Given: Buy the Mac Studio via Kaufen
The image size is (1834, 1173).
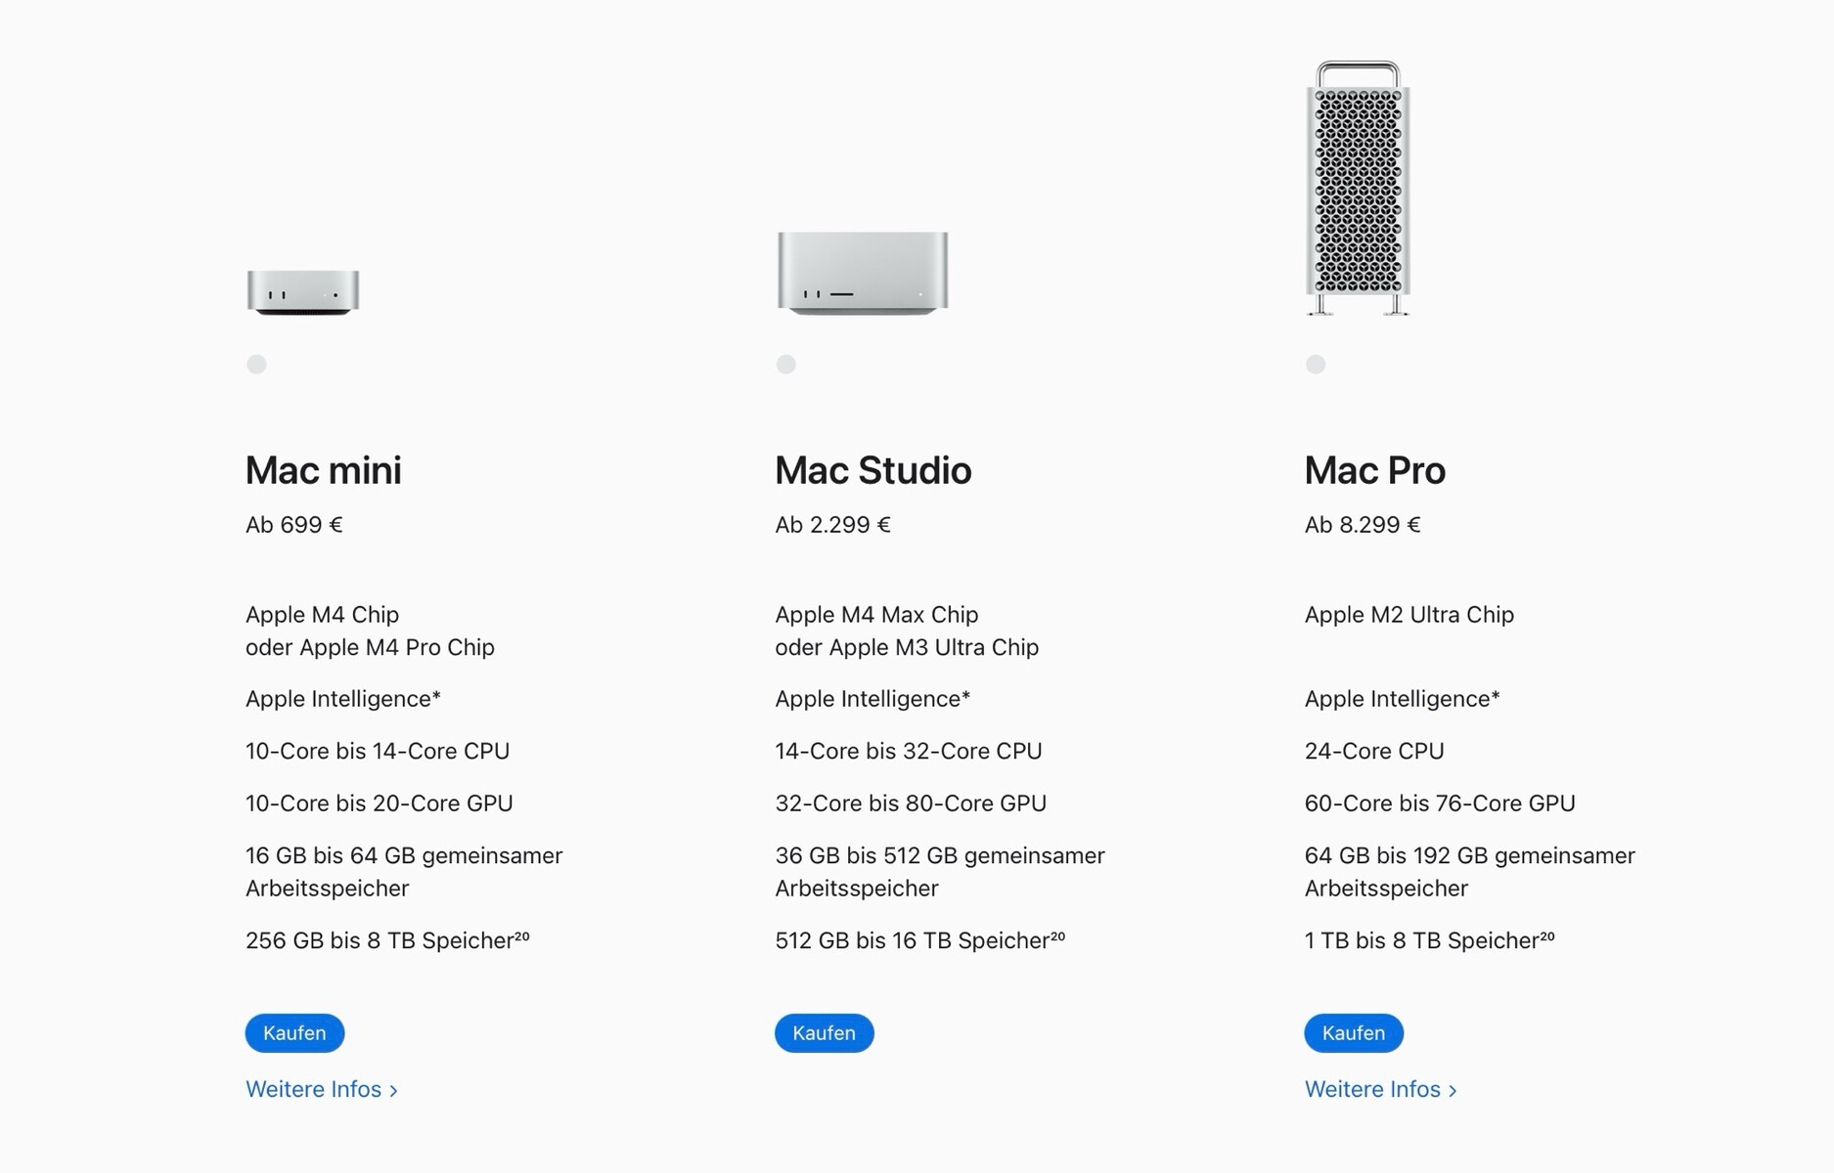Looking at the screenshot, I should tap(824, 1033).
